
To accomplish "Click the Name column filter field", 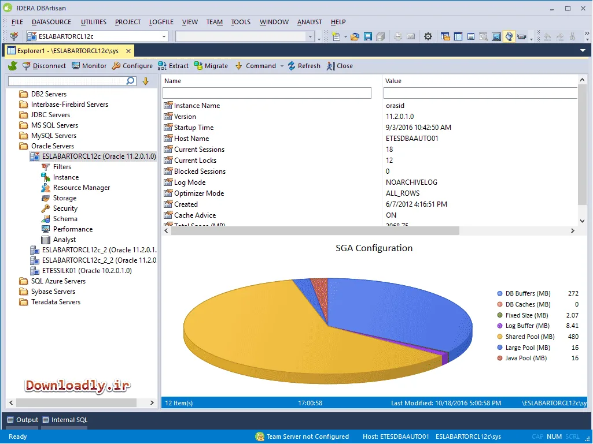I will pyautogui.click(x=267, y=93).
